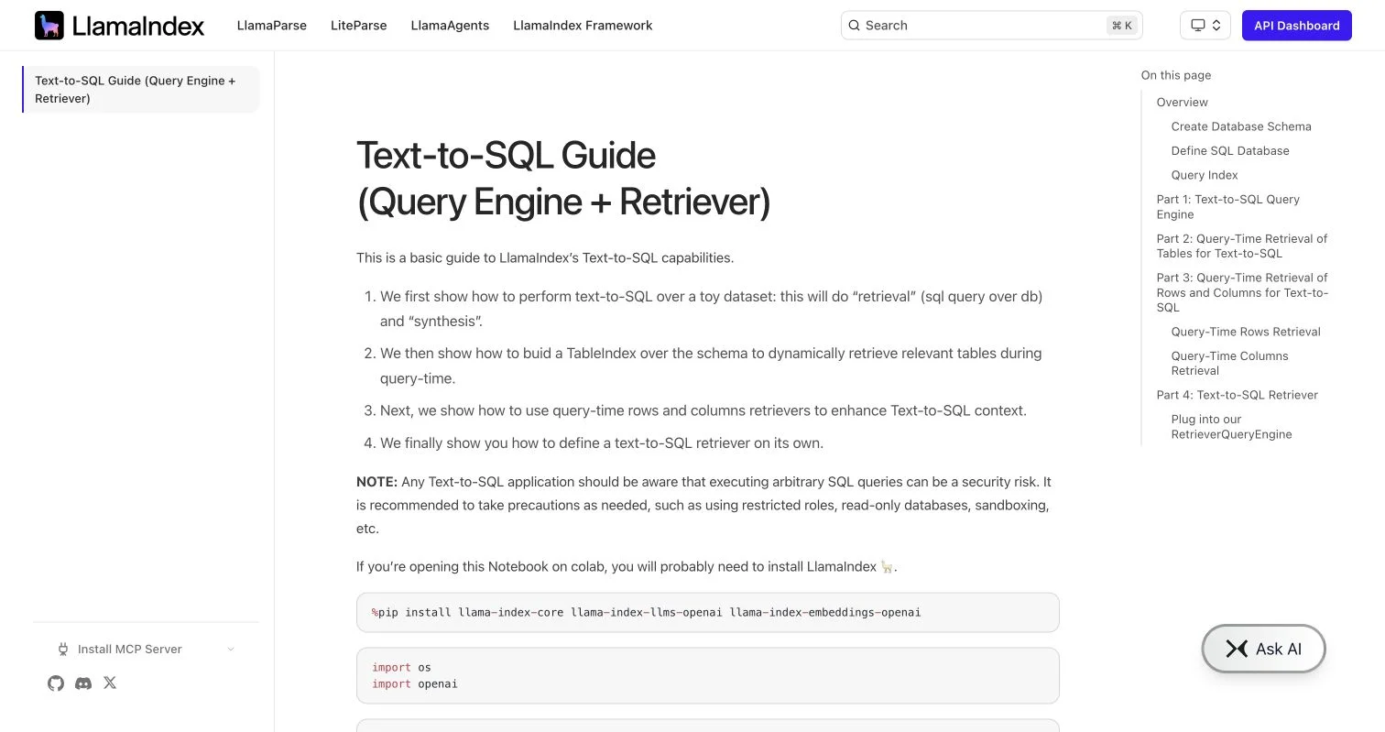The height and width of the screenshot is (732, 1385).
Task: Click the magnifier icon in the search box
Action: coord(854,26)
